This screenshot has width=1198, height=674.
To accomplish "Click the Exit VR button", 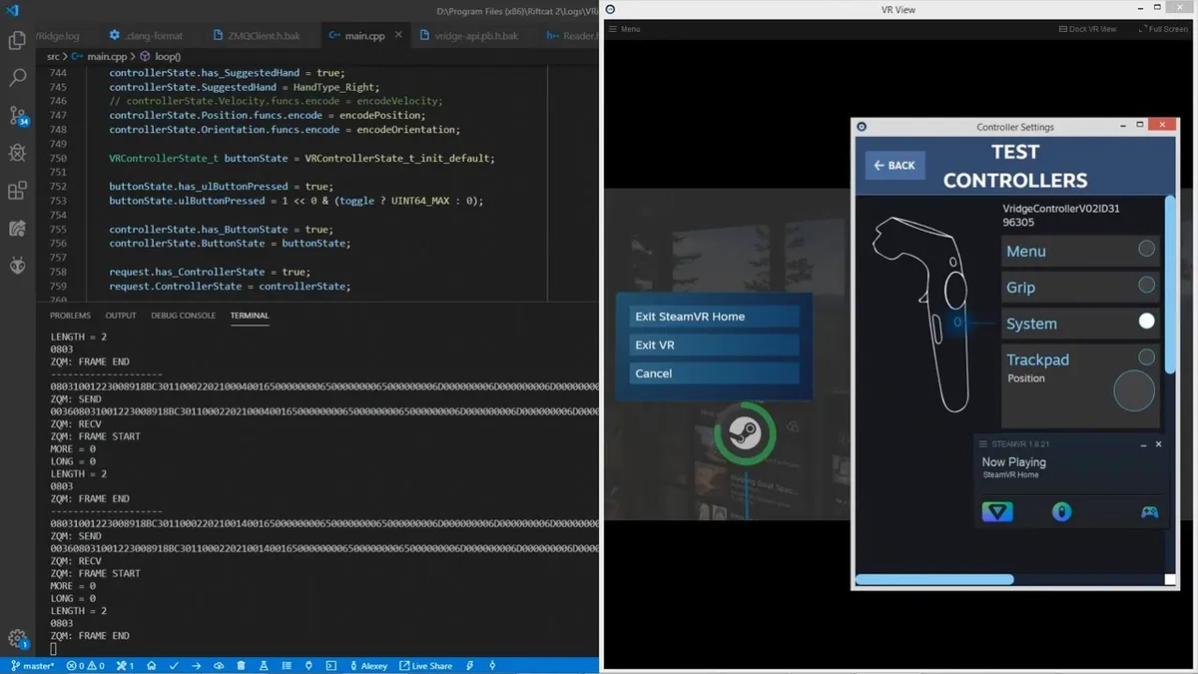I will point(708,344).
